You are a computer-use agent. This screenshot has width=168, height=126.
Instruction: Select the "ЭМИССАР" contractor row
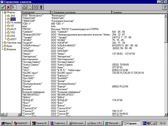click(x=29, y=21)
